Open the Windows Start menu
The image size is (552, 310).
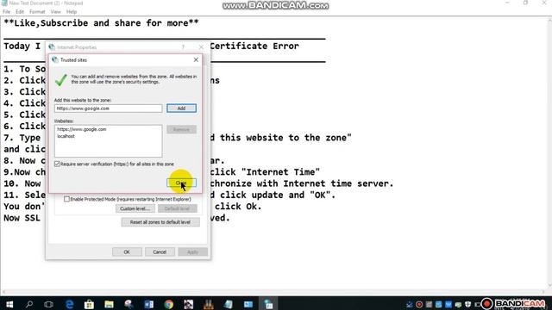point(9,304)
